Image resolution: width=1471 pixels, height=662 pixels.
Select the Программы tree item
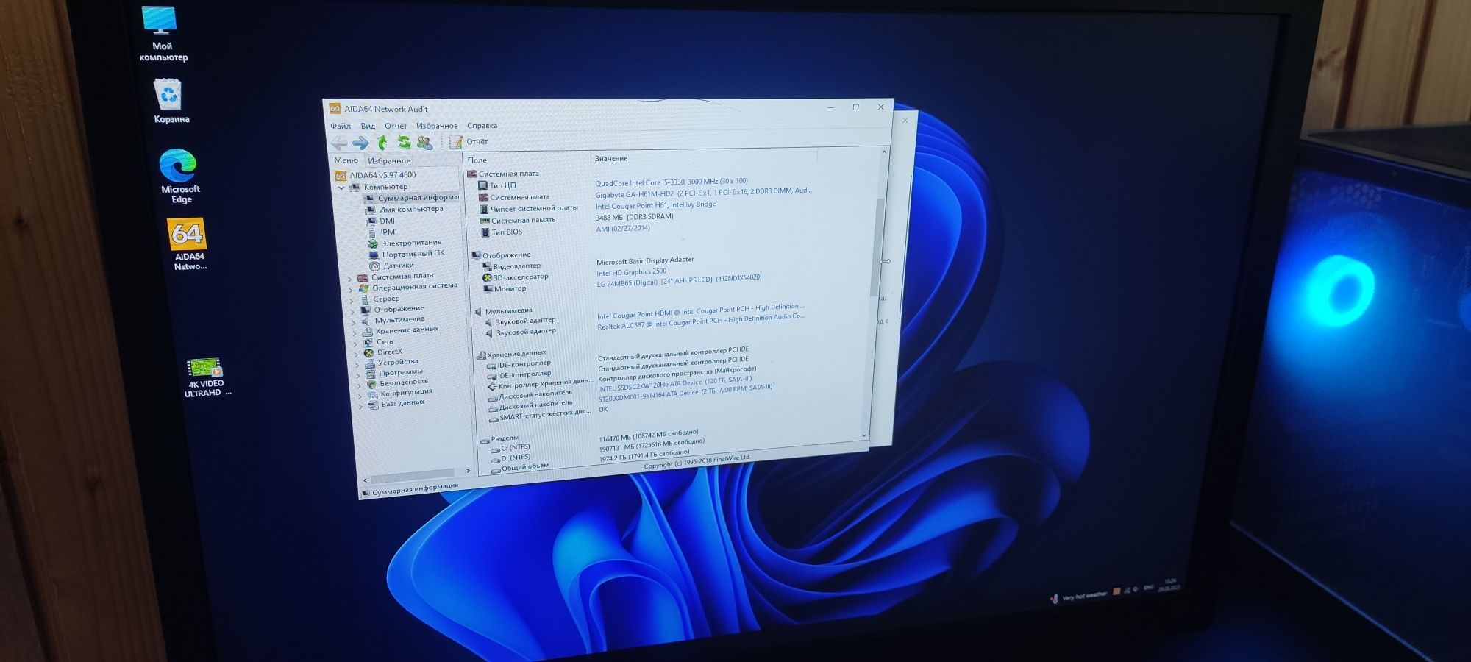click(394, 373)
